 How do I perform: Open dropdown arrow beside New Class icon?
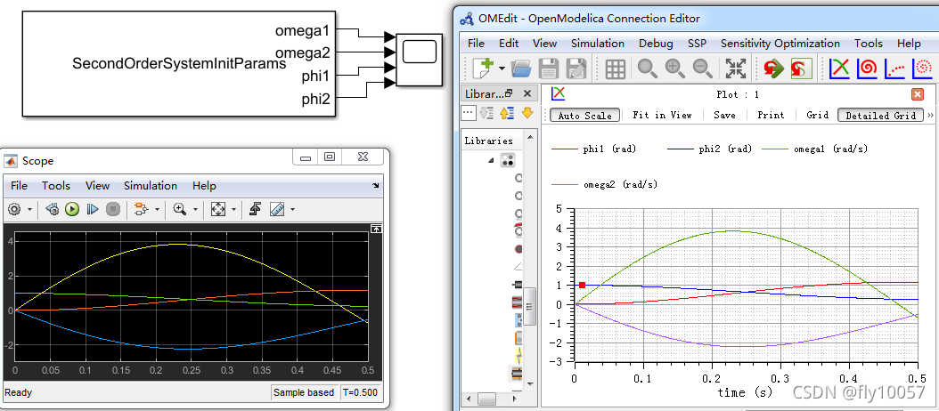point(502,69)
